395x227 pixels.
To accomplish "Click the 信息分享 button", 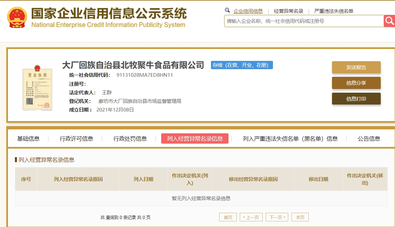I will [x=356, y=83].
